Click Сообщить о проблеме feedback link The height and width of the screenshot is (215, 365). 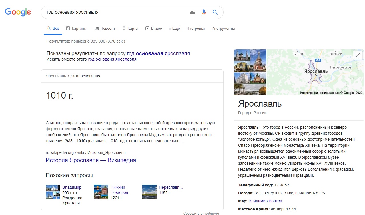[201, 213]
